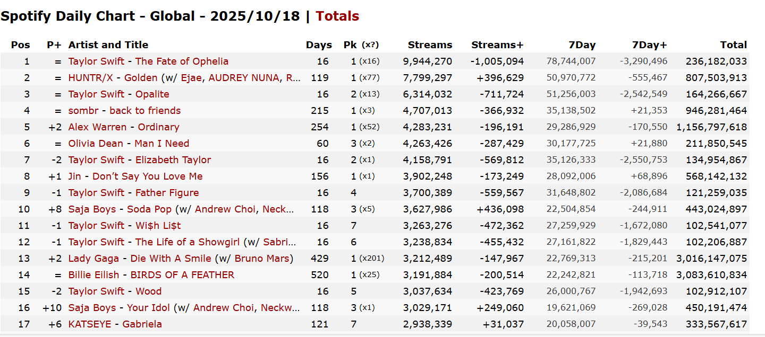Image resolution: width=765 pixels, height=337 pixels.
Task: Click Alex Warren artist link
Action: pos(97,127)
